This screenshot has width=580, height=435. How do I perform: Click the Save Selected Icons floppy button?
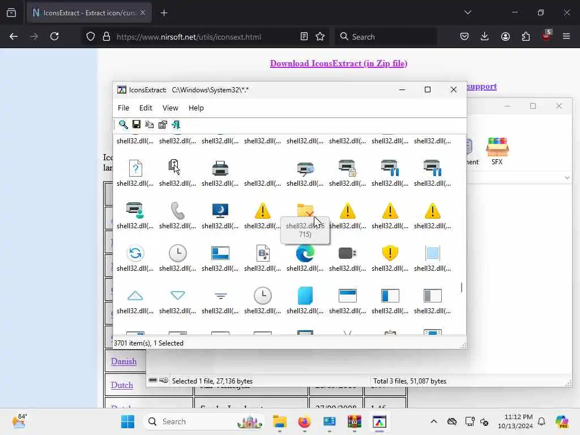pos(137,124)
